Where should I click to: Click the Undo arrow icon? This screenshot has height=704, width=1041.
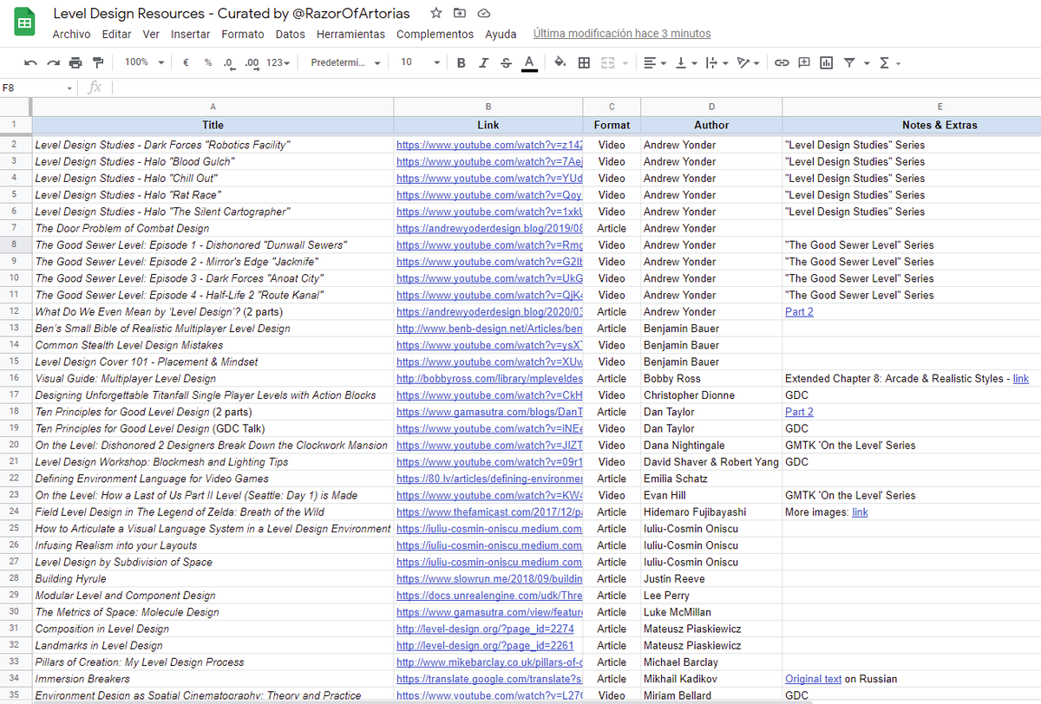point(31,62)
